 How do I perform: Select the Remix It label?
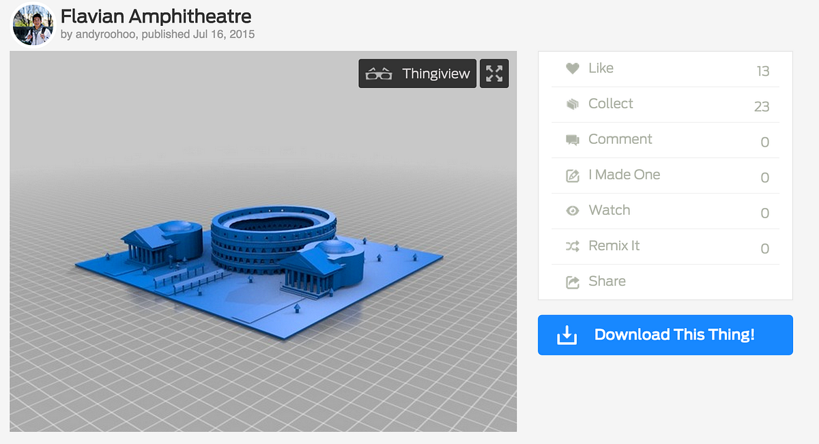tap(614, 246)
